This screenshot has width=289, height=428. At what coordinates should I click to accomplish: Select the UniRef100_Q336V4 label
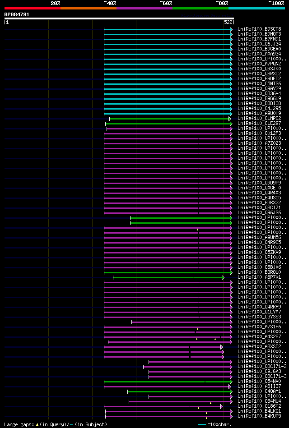tap(259, 94)
